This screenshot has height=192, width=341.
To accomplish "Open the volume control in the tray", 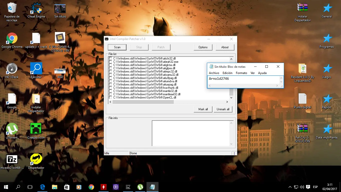I will [302, 187].
